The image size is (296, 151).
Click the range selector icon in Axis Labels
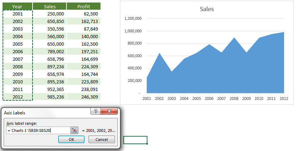[x=74, y=131]
